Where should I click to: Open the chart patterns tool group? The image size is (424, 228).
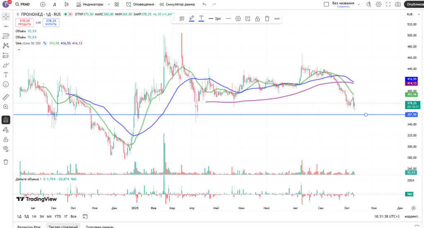pyautogui.click(x=6, y=46)
